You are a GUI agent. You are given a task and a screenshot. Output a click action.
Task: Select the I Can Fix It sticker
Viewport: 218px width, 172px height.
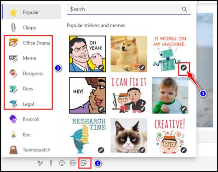click(129, 95)
